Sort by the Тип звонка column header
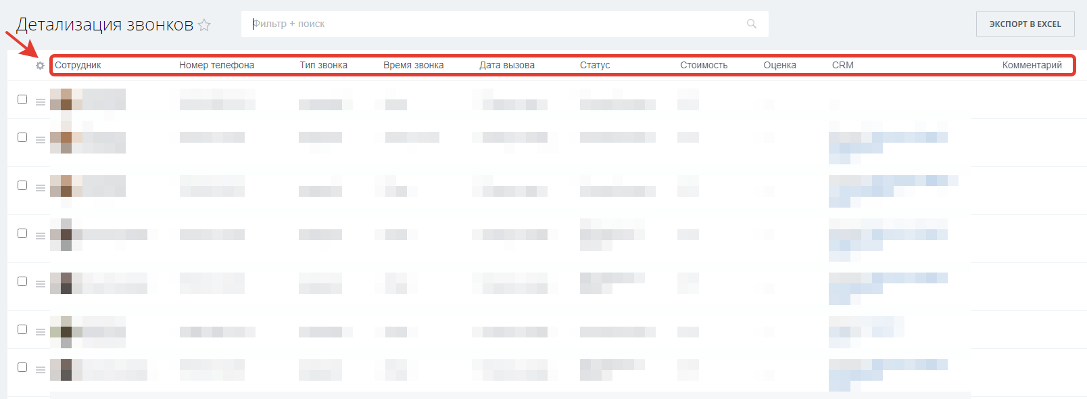This screenshot has width=1087, height=399. (x=324, y=65)
